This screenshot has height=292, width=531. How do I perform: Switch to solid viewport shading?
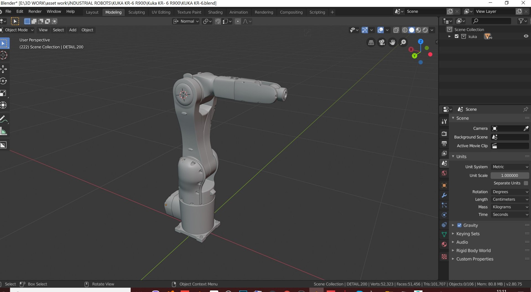click(412, 30)
